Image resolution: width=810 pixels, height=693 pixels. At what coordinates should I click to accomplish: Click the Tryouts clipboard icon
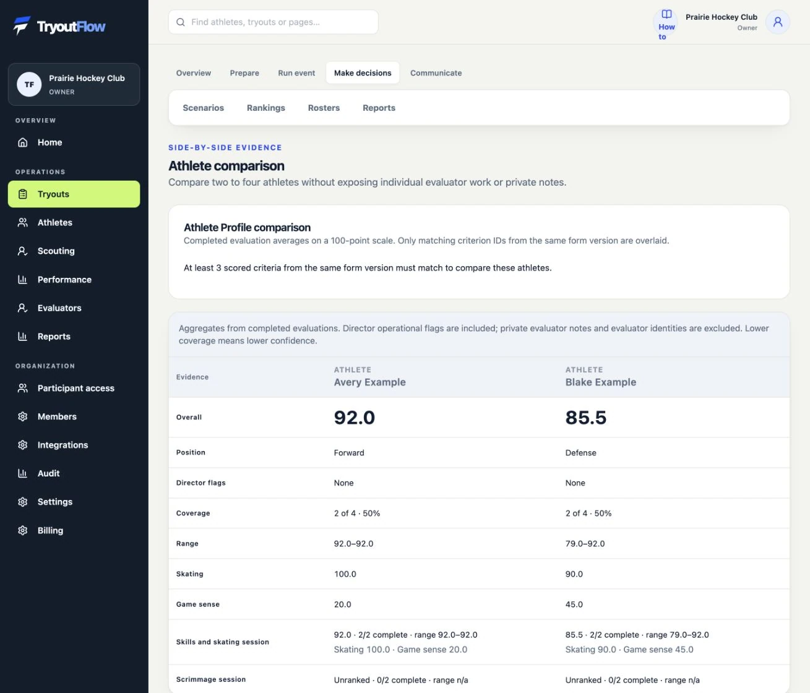point(23,194)
